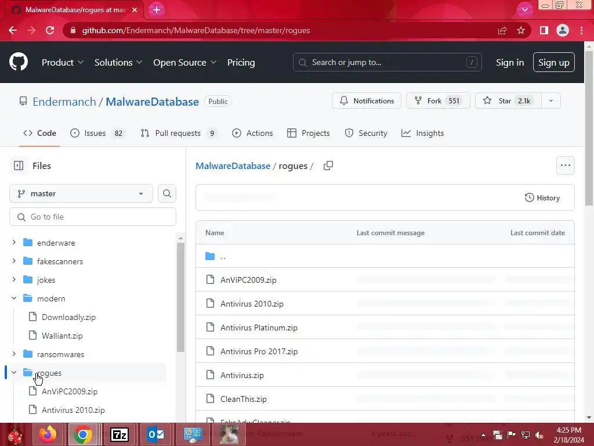This screenshot has height=446, width=594.
Task: Open Control Panel icon in taskbar
Action: point(193,434)
